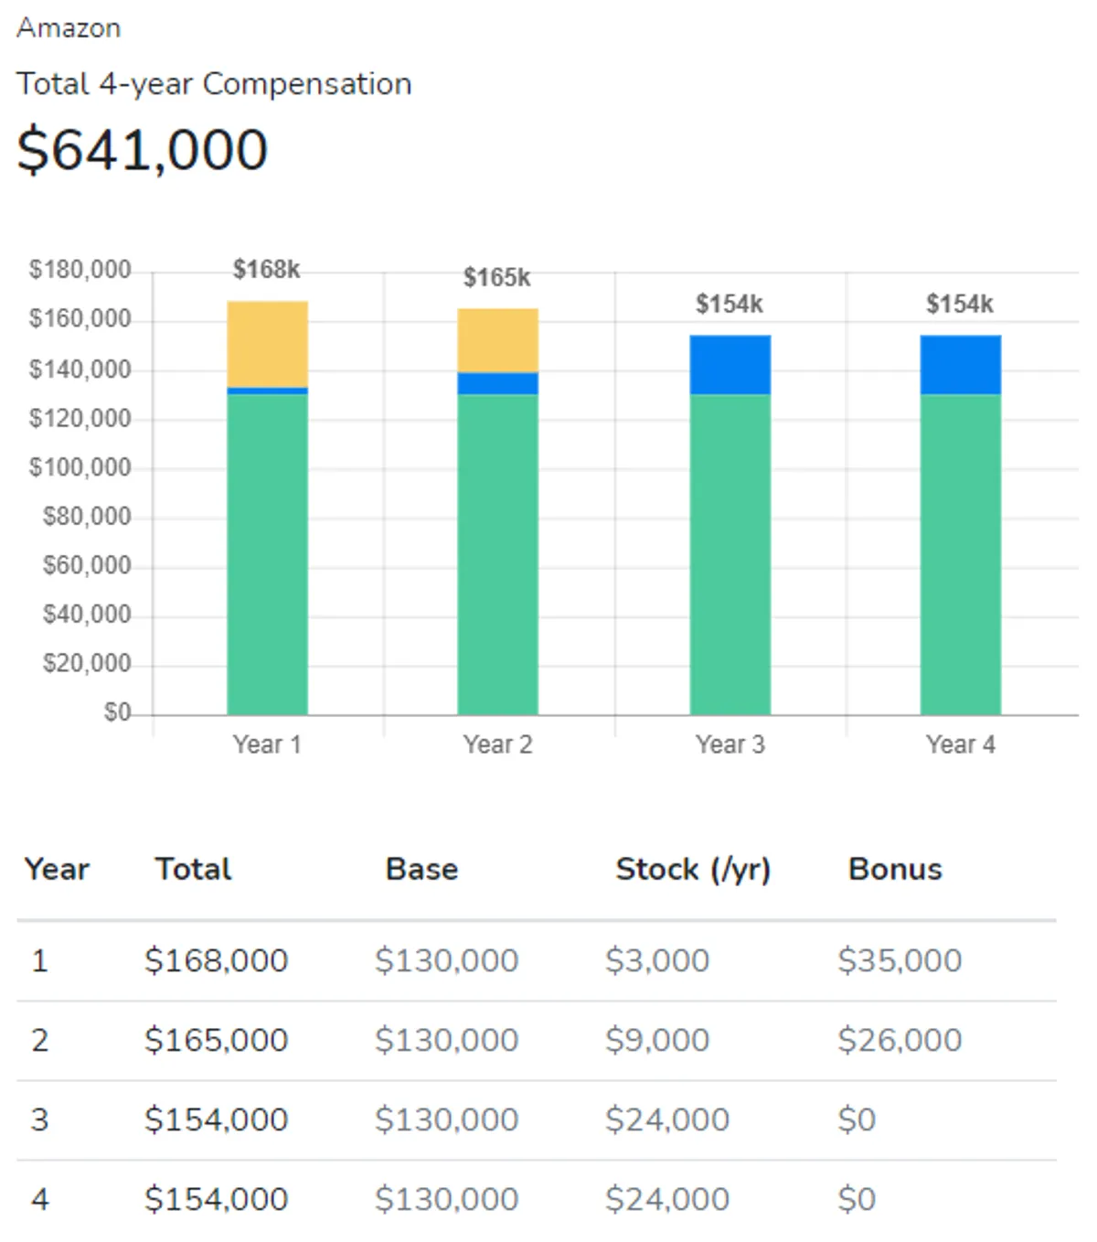Click the $35,000 bonus cell in row 1
This screenshot has width=1097, height=1242.
(900, 960)
